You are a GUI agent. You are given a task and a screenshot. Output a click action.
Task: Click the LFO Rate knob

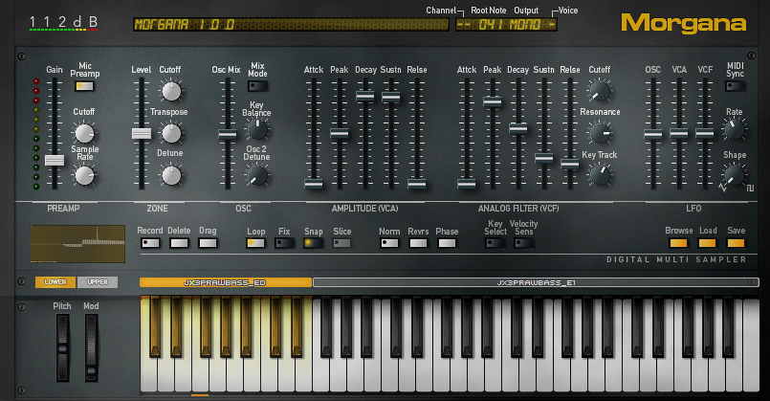[x=735, y=130]
